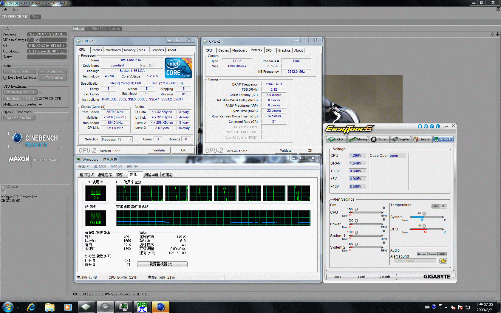Image resolution: width=501 pixels, height=313 pixels.
Task: Open the Processor #1 selection dropdown
Action: coord(130,140)
